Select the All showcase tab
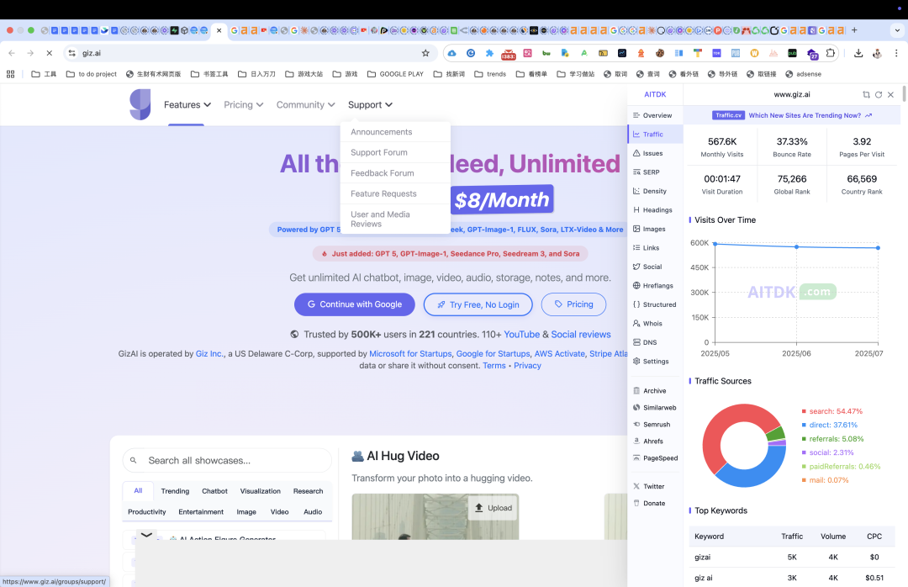 pos(138,491)
